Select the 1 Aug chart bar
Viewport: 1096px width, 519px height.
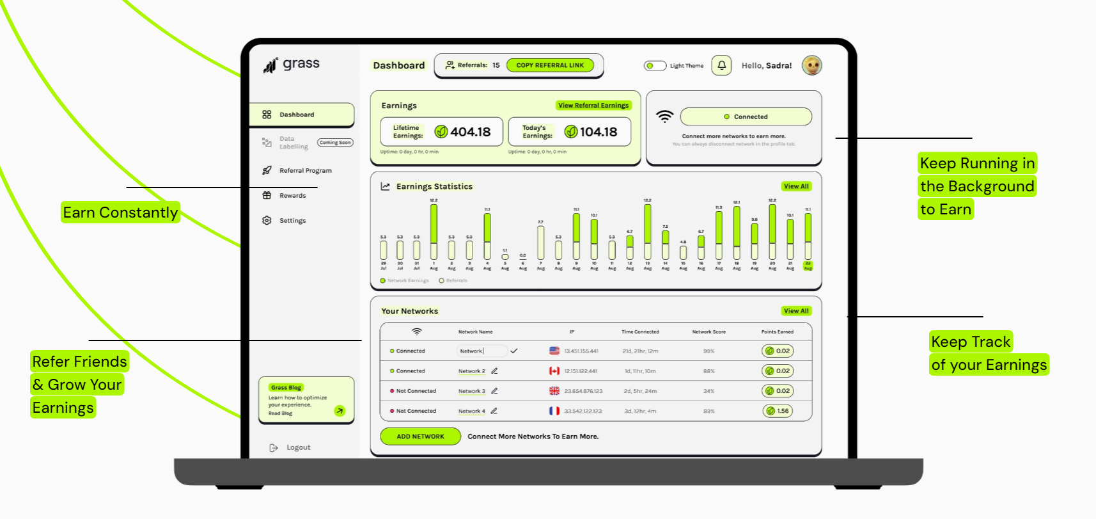(434, 232)
